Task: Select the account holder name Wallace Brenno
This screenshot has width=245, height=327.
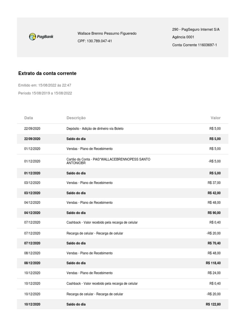Action: tap(107, 34)
